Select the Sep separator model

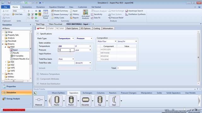[100, 101]
